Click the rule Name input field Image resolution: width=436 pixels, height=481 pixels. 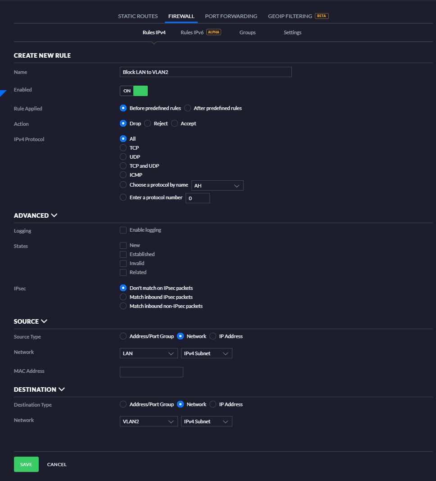205,72
